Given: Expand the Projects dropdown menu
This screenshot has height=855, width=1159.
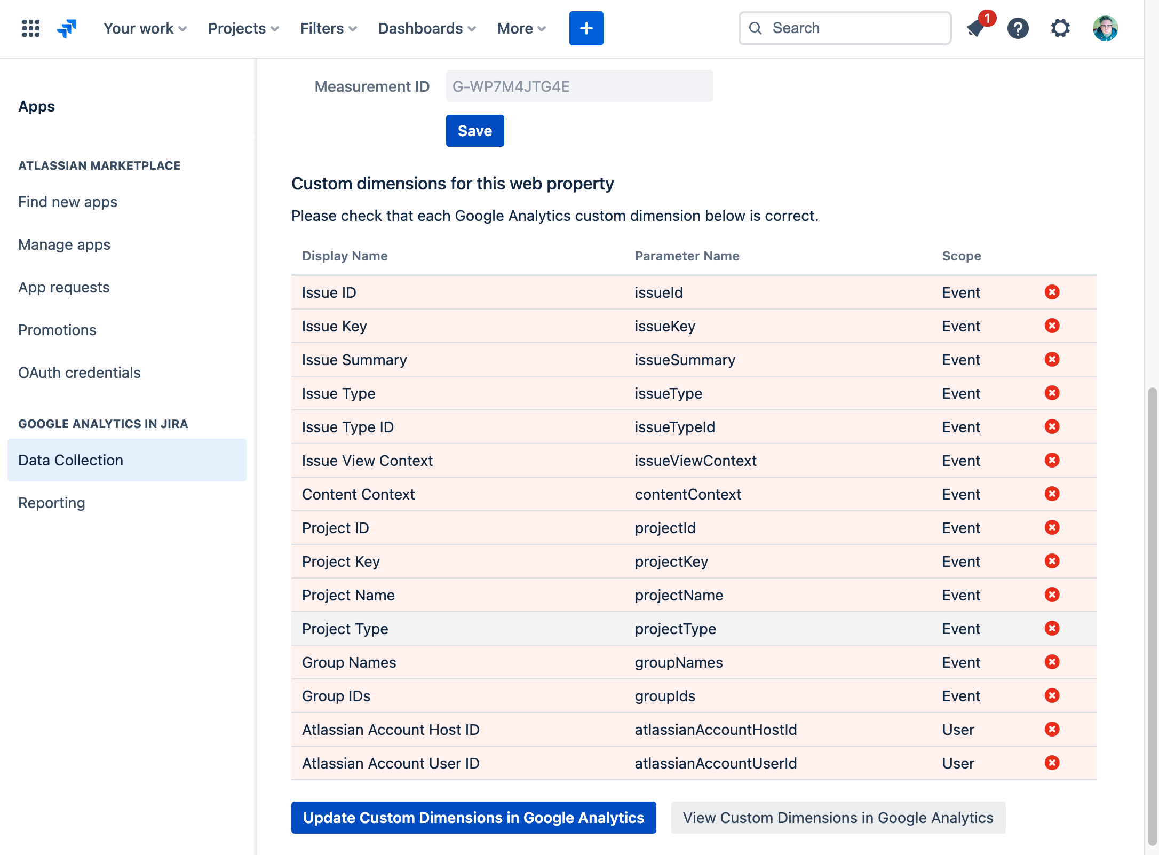Looking at the screenshot, I should pyautogui.click(x=243, y=28).
